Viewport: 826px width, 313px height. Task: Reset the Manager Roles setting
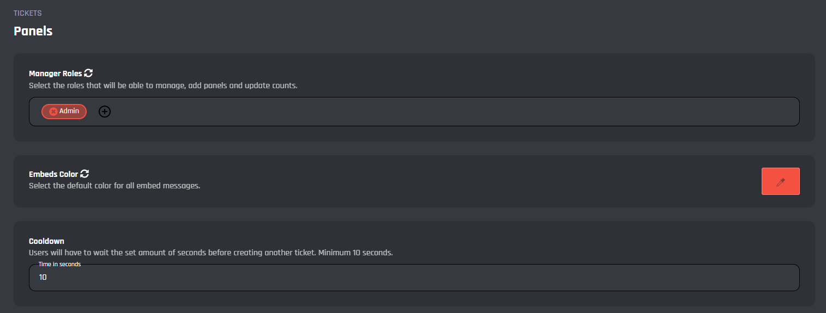(88, 73)
